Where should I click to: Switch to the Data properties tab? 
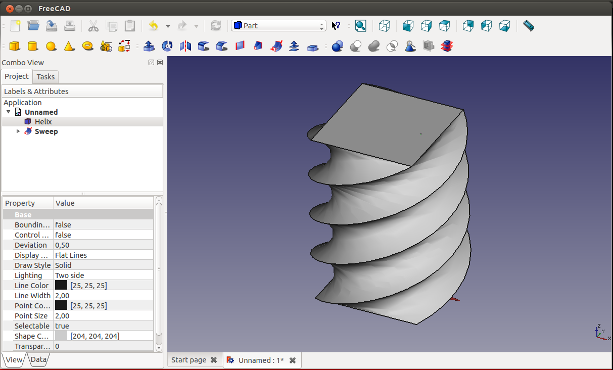click(x=38, y=360)
